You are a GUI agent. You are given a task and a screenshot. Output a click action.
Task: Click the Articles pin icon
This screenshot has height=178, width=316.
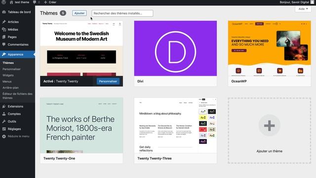coord(4,22)
